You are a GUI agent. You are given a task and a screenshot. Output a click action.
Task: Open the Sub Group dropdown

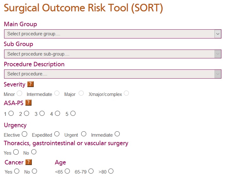tap(113, 54)
